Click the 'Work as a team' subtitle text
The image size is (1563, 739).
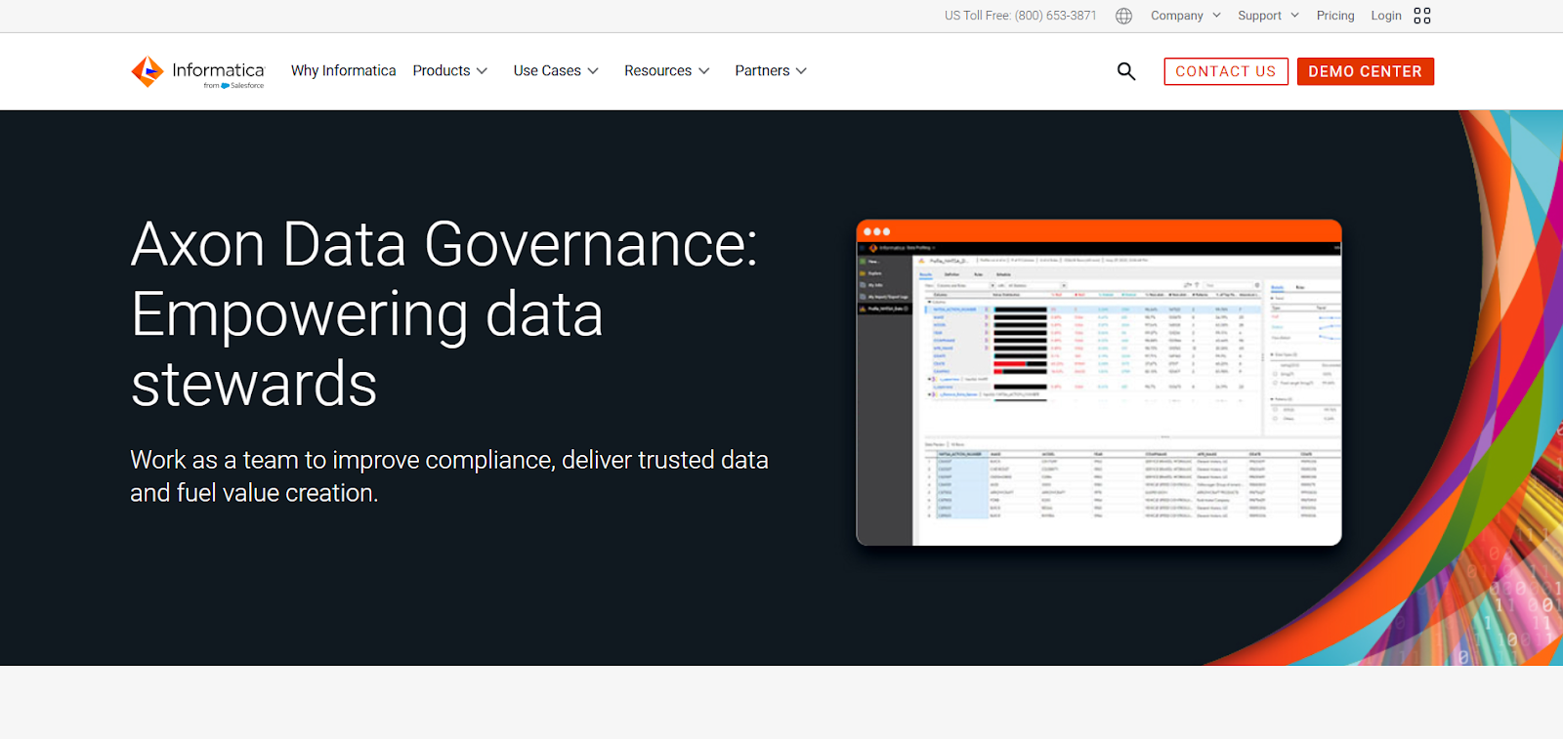point(449,476)
